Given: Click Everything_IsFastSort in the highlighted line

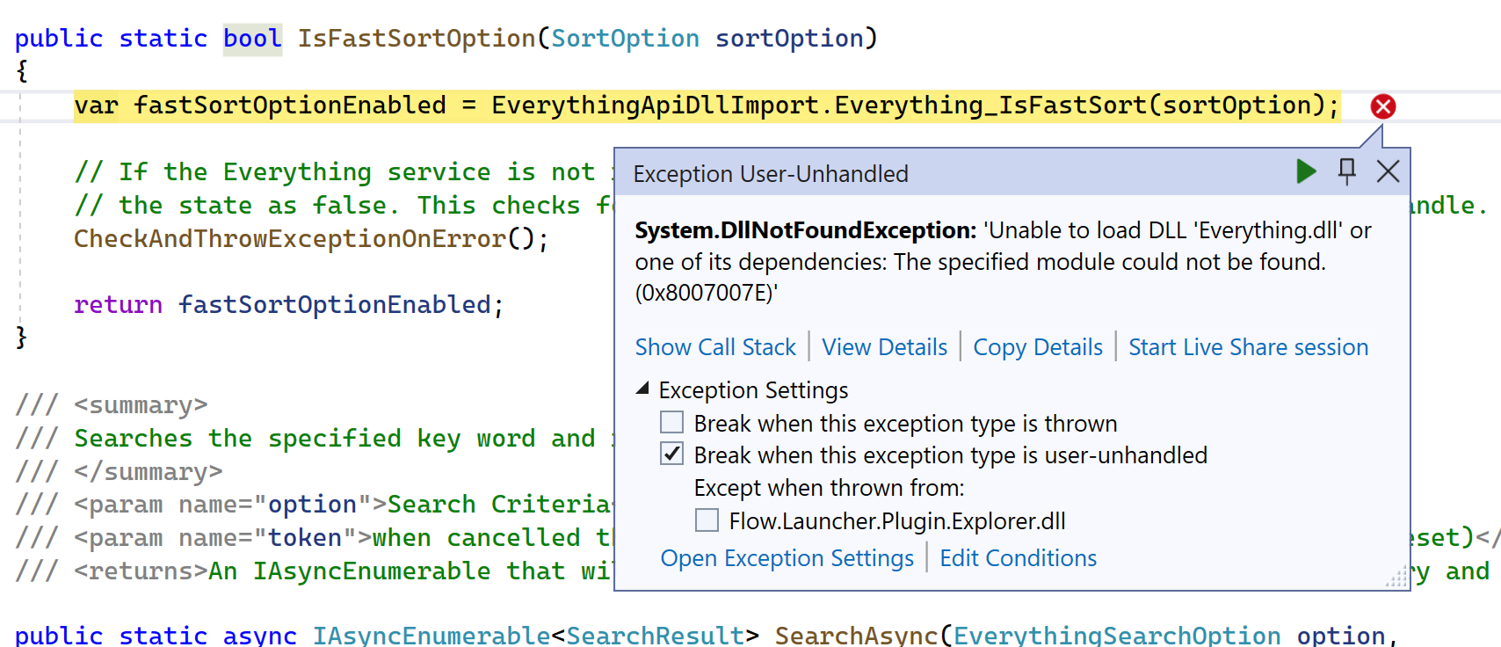Looking at the screenshot, I should [x=990, y=106].
